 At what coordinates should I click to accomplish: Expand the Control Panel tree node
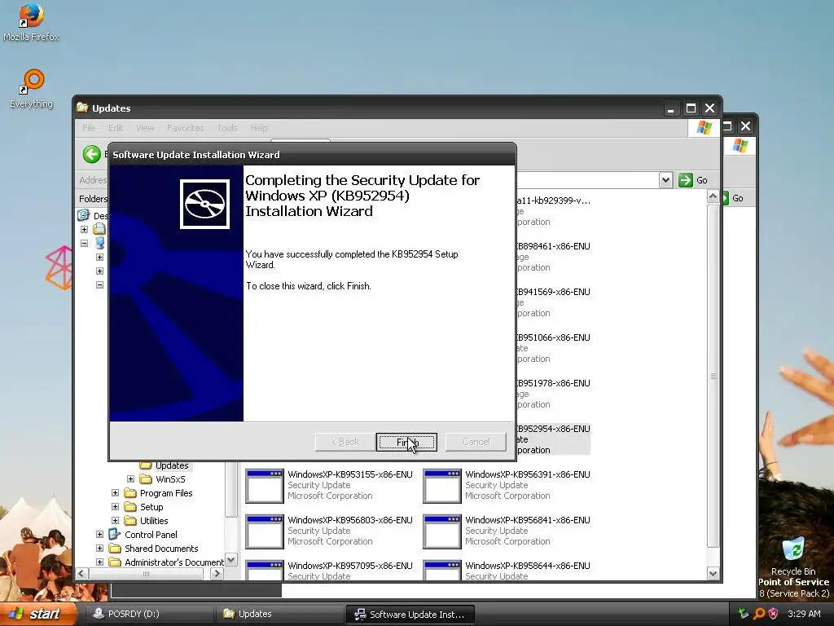pyautogui.click(x=99, y=535)
